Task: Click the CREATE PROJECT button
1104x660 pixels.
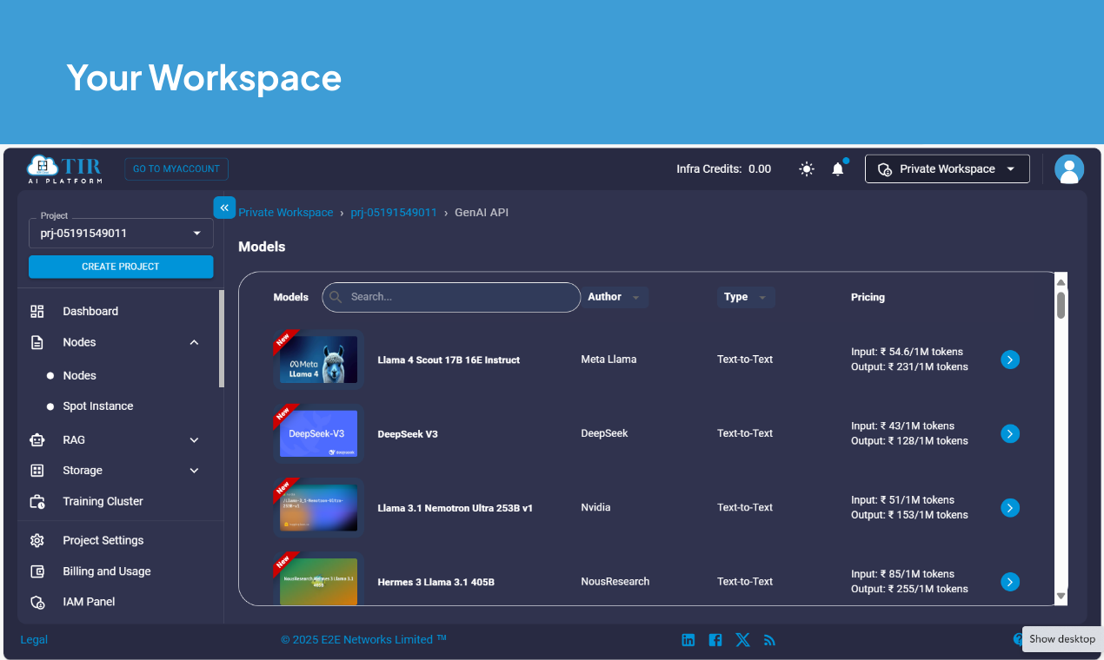Action: click(121, 267)
